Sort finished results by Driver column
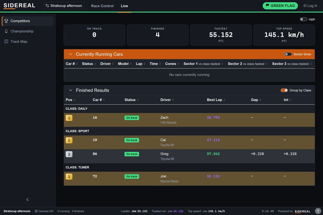Screen dimensions: 323x215 pos(167,100)
